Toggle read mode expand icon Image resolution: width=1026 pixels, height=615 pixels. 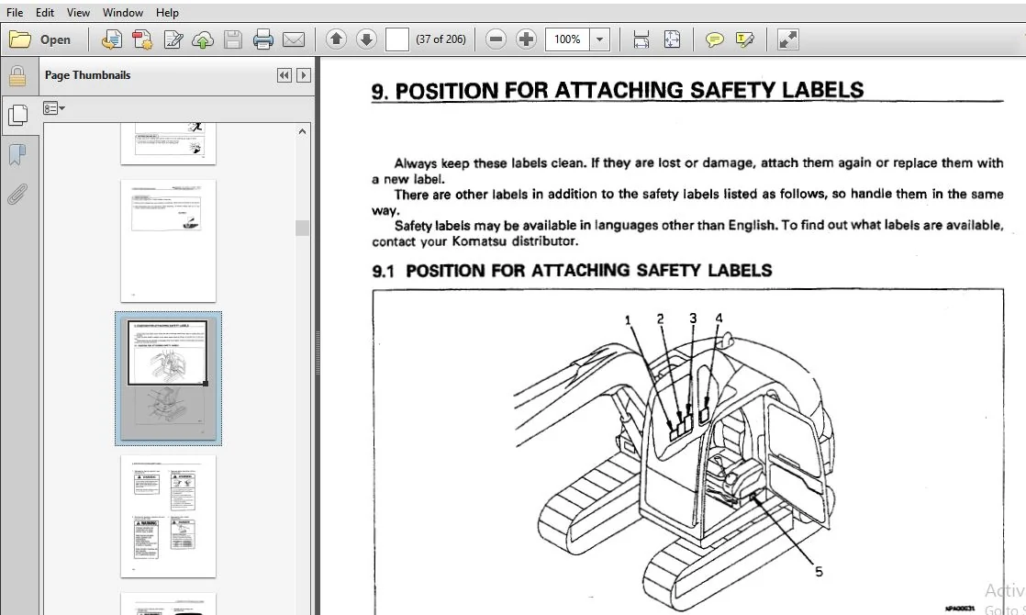(787, 39)
